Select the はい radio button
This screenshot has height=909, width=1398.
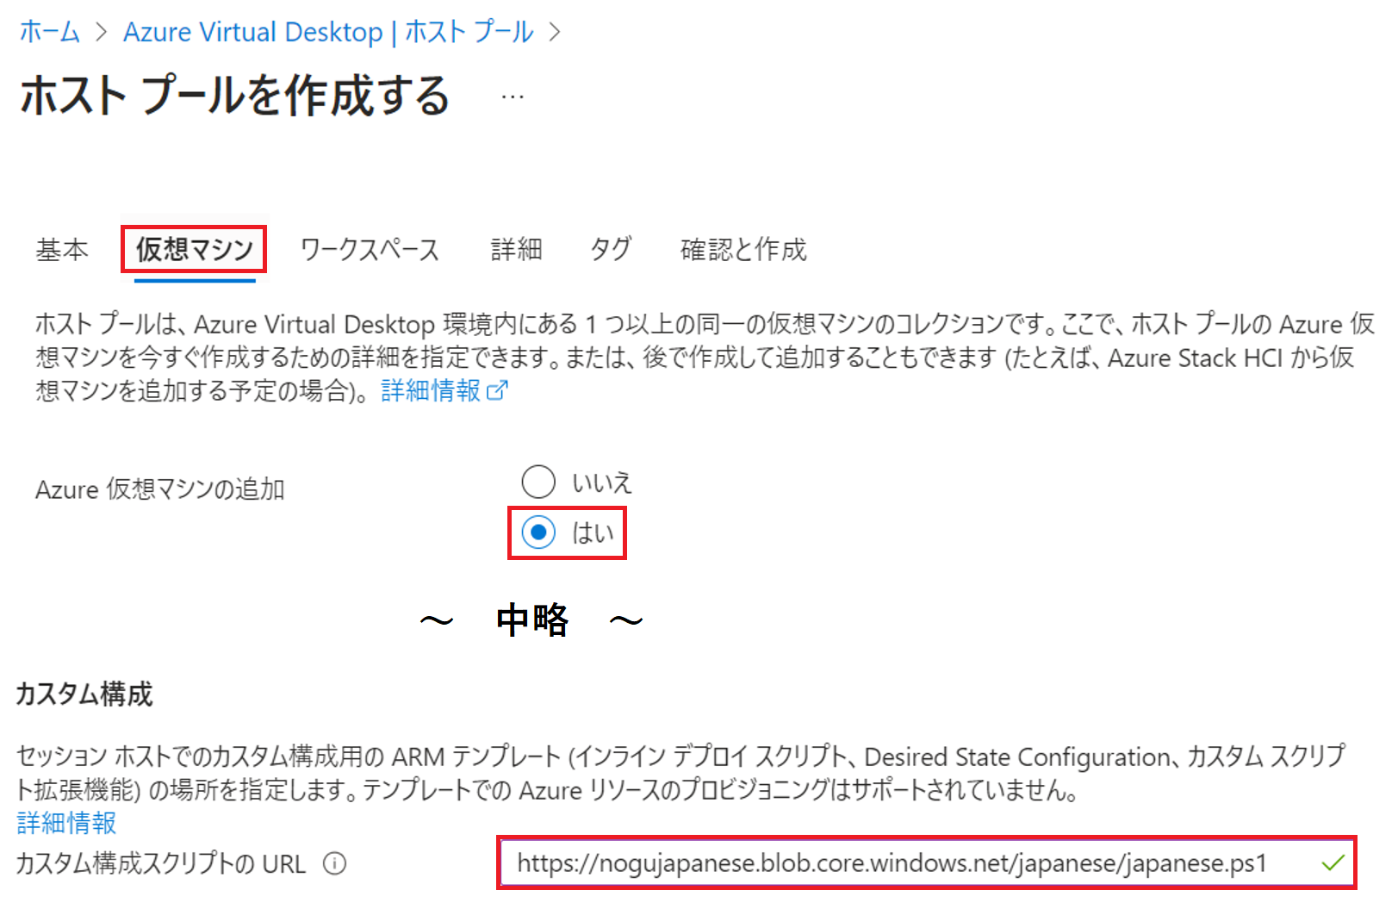[x=538, y=532]
